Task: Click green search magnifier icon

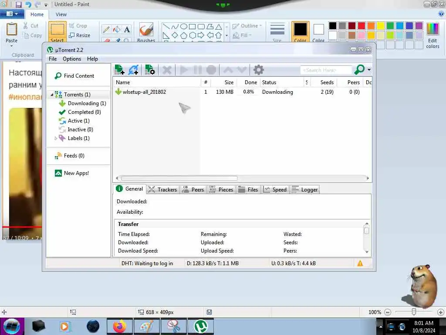Action: [359, 69]
